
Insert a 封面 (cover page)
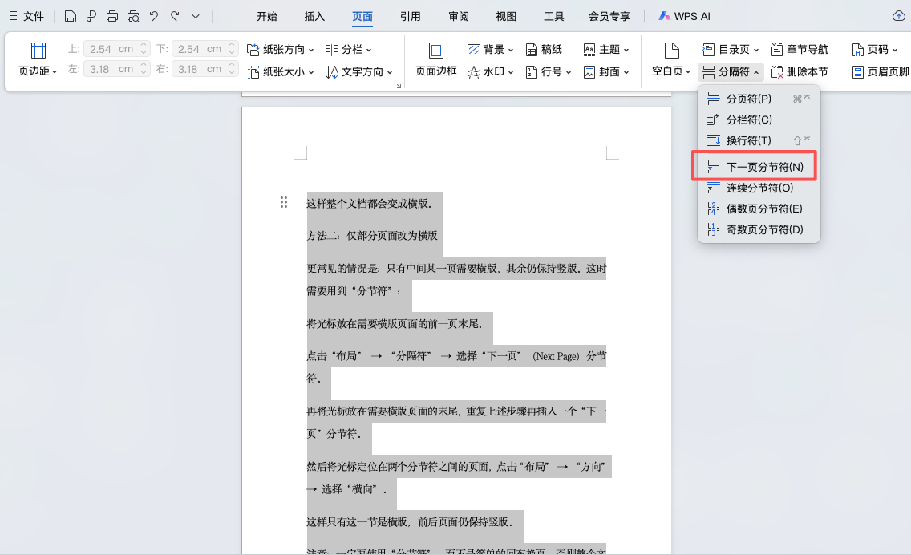pos(605,71)
